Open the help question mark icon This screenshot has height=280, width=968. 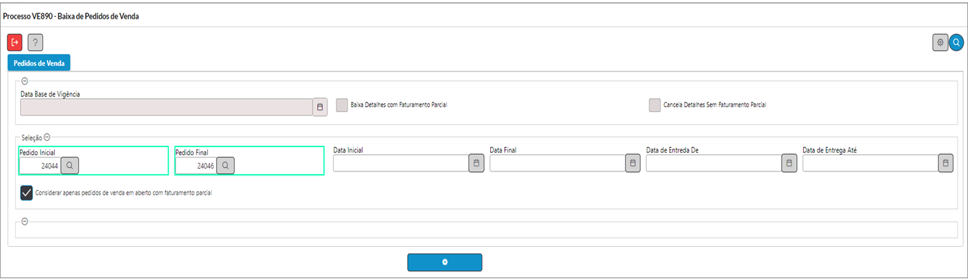click(35, 42)
